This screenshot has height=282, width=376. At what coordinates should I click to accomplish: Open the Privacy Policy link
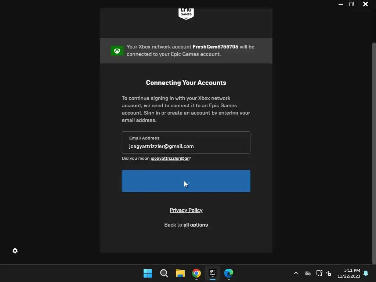(x=186, y=210)
